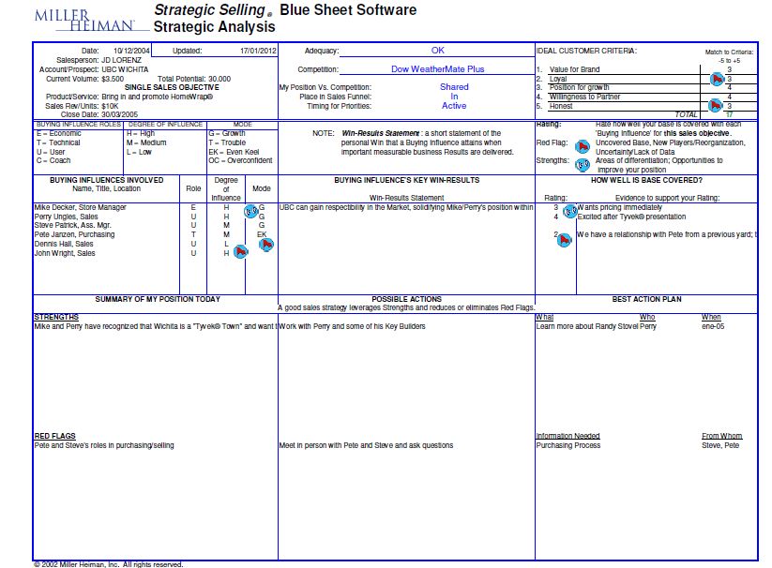The width and height of the screenshot is (772, 568).
Task: Click the red flag in Dennis Hall's Mode
Action: point(266,245)
